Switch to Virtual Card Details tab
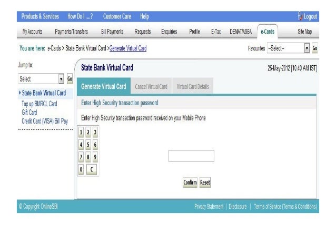Viewport: 336px width, 252px height. (x=193, y=86)
